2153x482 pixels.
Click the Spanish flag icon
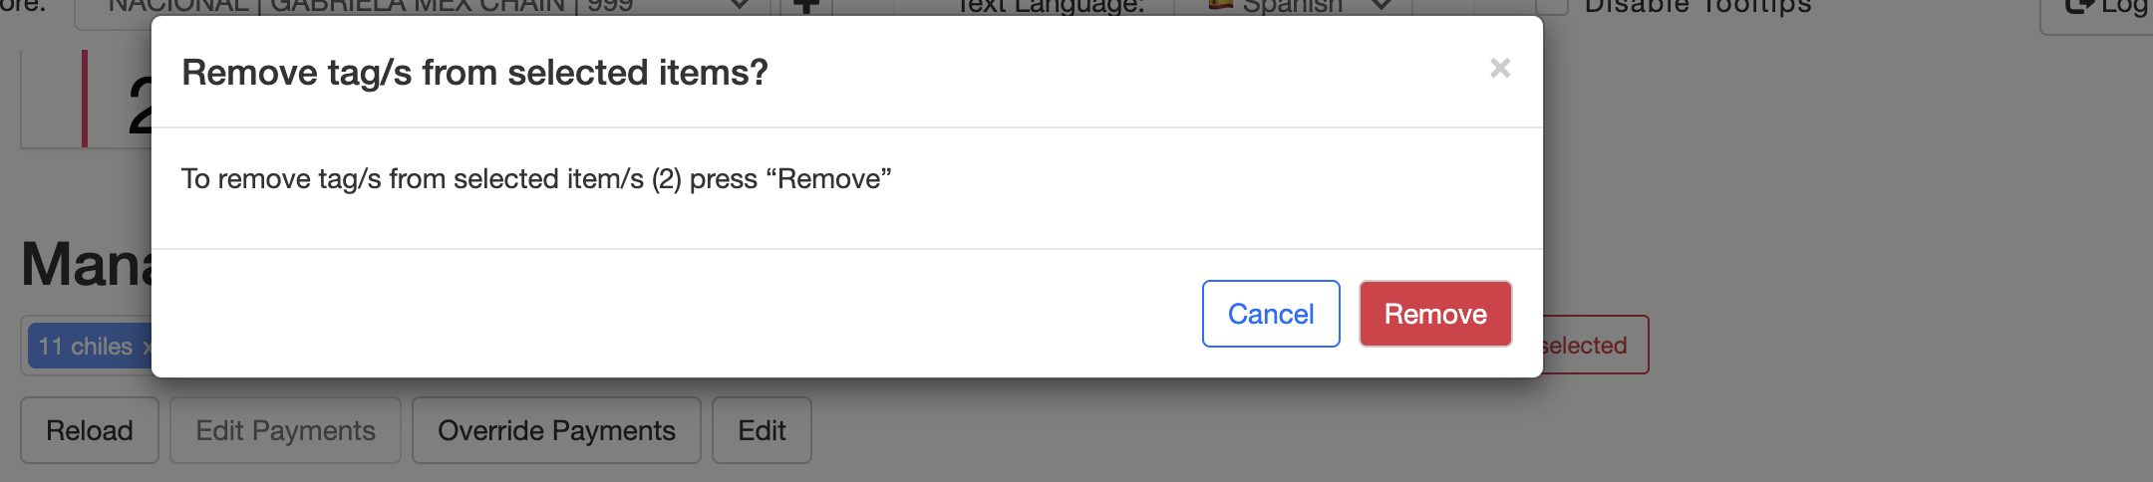pyautogui.click(x=1221, y=4)
